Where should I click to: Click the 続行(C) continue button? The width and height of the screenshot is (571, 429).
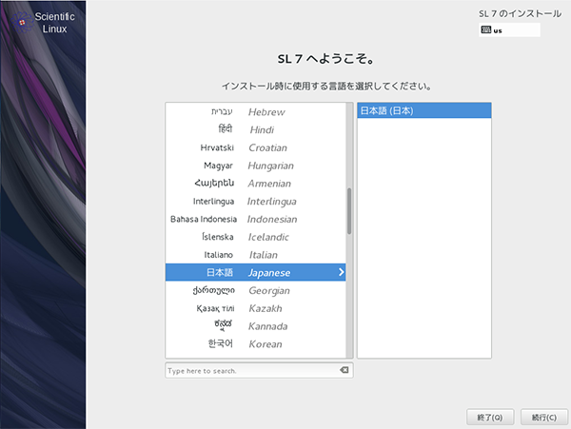[x=544, y=417]
